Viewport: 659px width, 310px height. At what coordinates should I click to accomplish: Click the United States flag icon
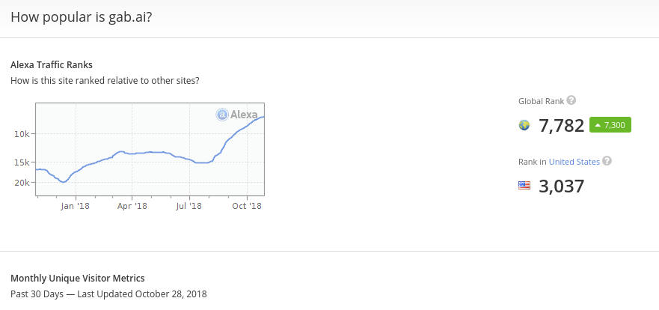pyautogui.click(x=524, y=186)
